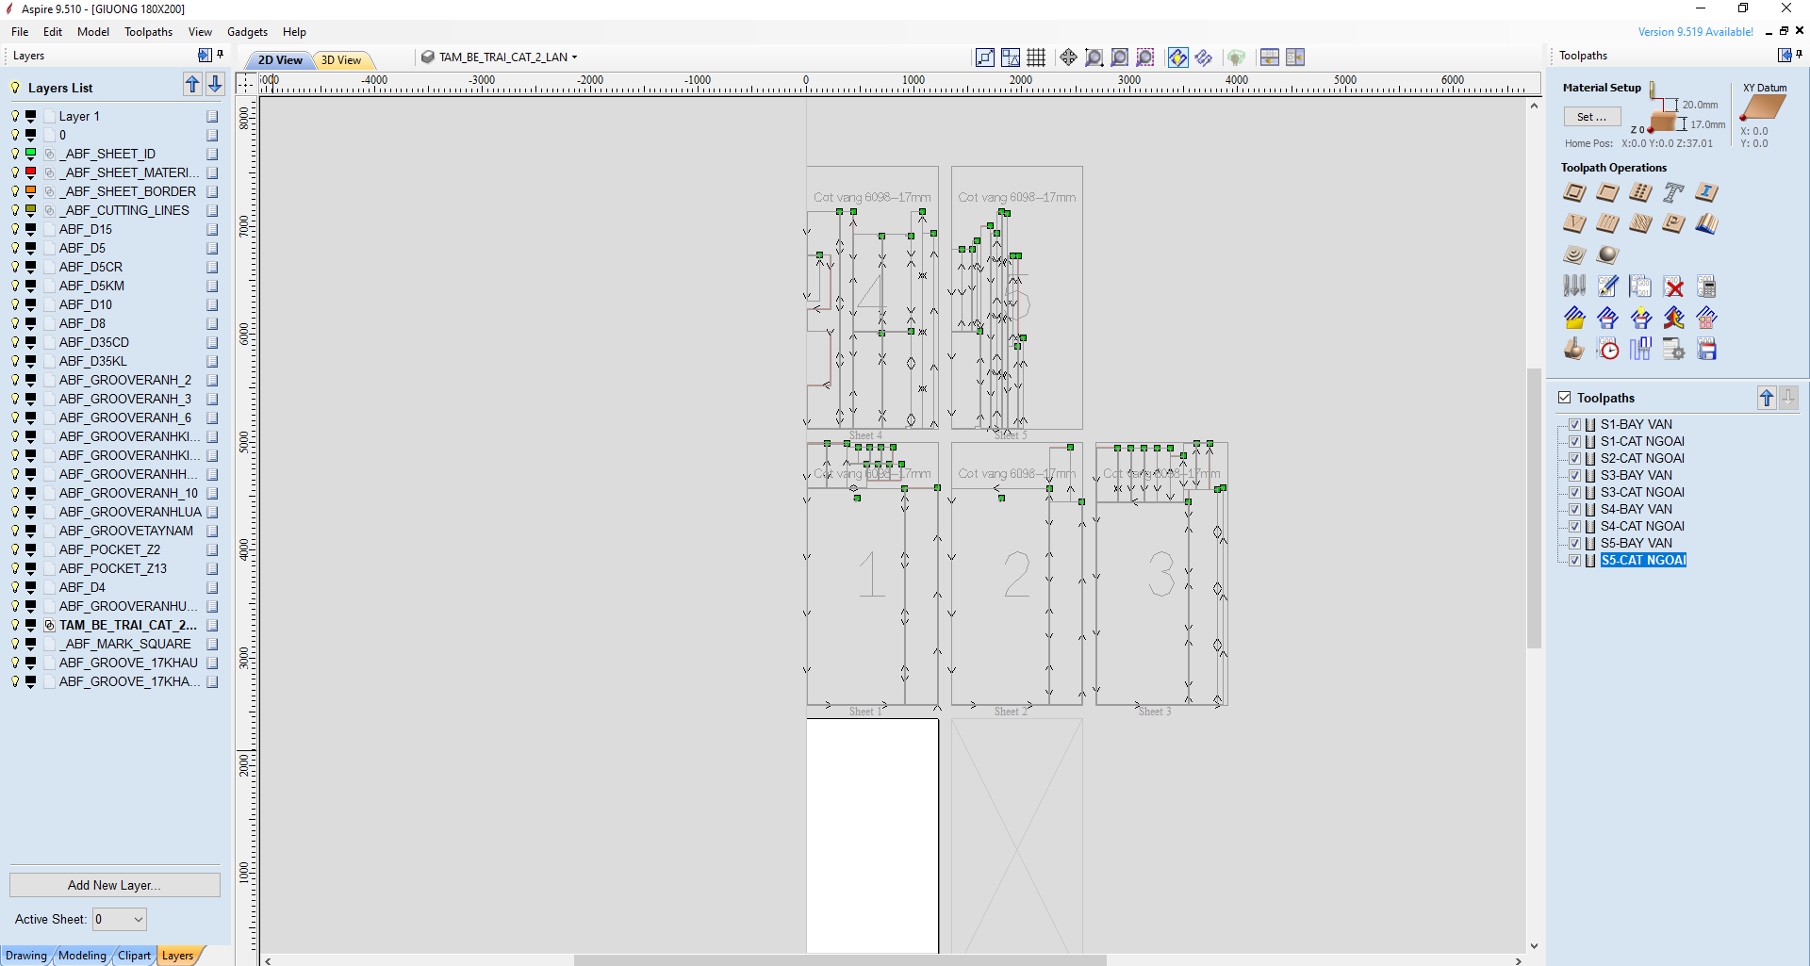This screenshot has width=1810, height=966.
Task: Open the Drilling toolpath tool
Action: [x=1640, y=192]
